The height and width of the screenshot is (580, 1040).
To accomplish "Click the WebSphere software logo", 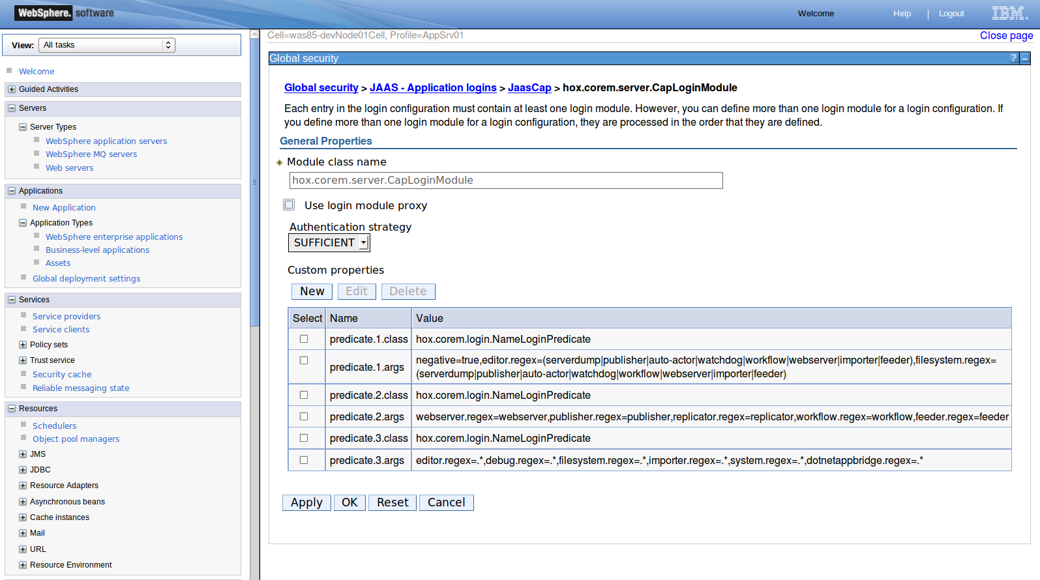I will (x=65, y=13).
